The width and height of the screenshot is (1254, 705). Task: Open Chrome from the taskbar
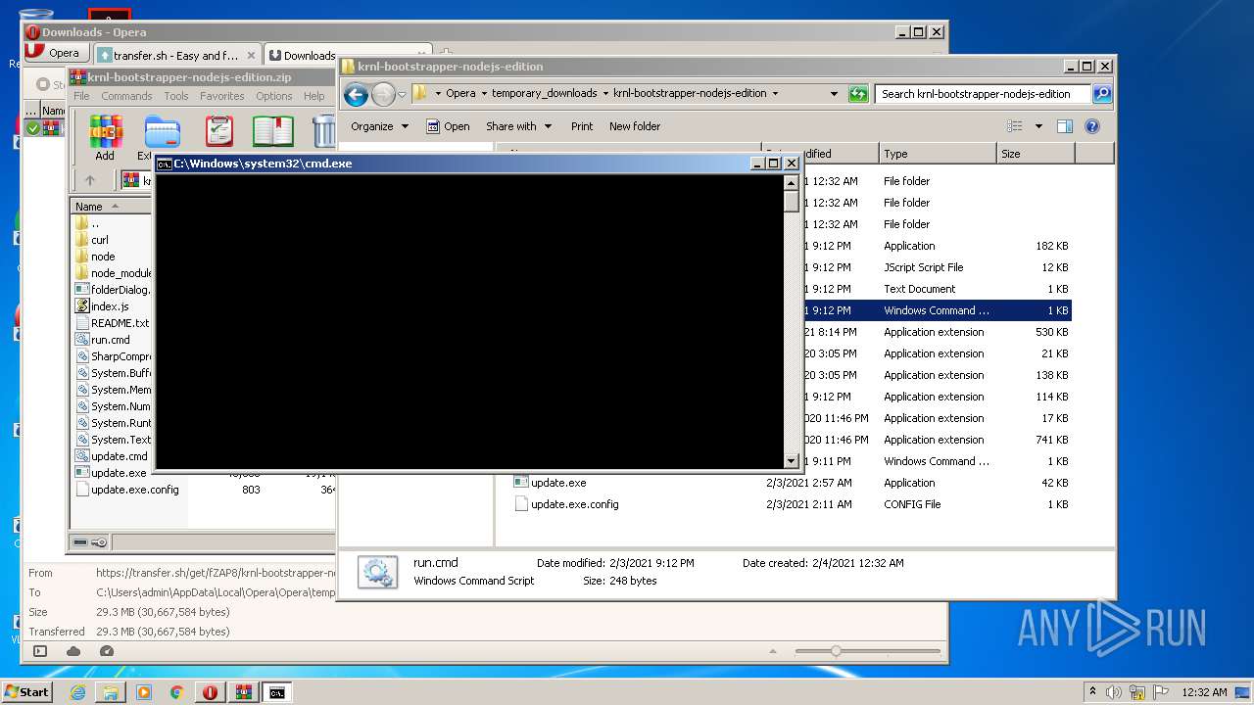point(177,692)
